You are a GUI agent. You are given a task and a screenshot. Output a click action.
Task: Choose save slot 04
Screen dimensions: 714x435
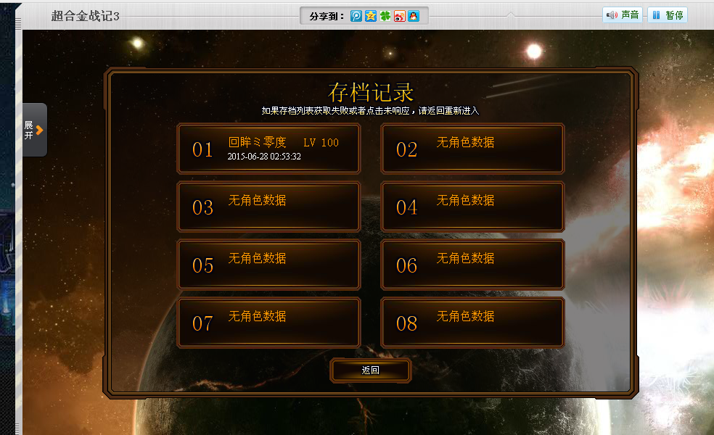point(472,207)
